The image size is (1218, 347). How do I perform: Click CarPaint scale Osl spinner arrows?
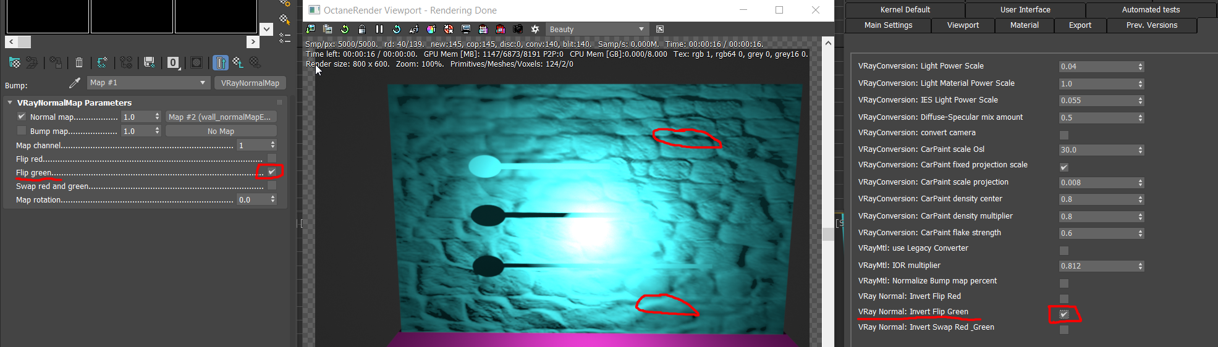(x=1141, y=149)
